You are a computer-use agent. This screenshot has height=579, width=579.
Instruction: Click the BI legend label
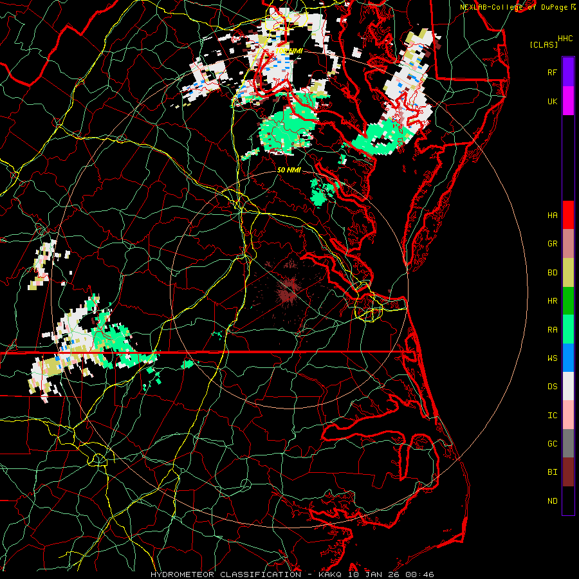pyautogui.click(x=552, y=472)
